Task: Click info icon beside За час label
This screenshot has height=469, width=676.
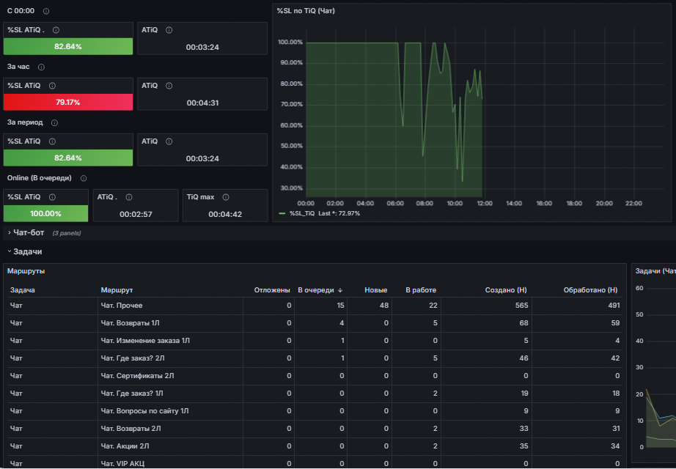Action: [41, 67]
